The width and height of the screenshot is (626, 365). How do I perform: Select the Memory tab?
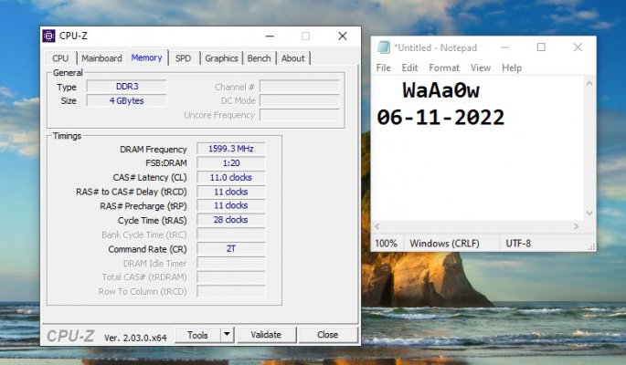click(146, 57)
